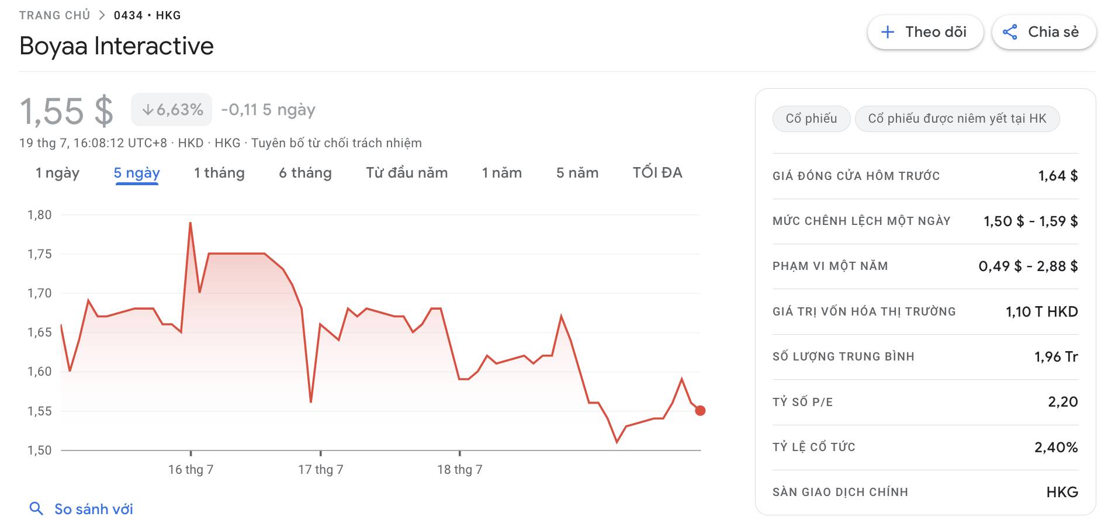1115x527 pixels.
Task: Show Từ đầu năm range
Action: [x=407, y=173]
